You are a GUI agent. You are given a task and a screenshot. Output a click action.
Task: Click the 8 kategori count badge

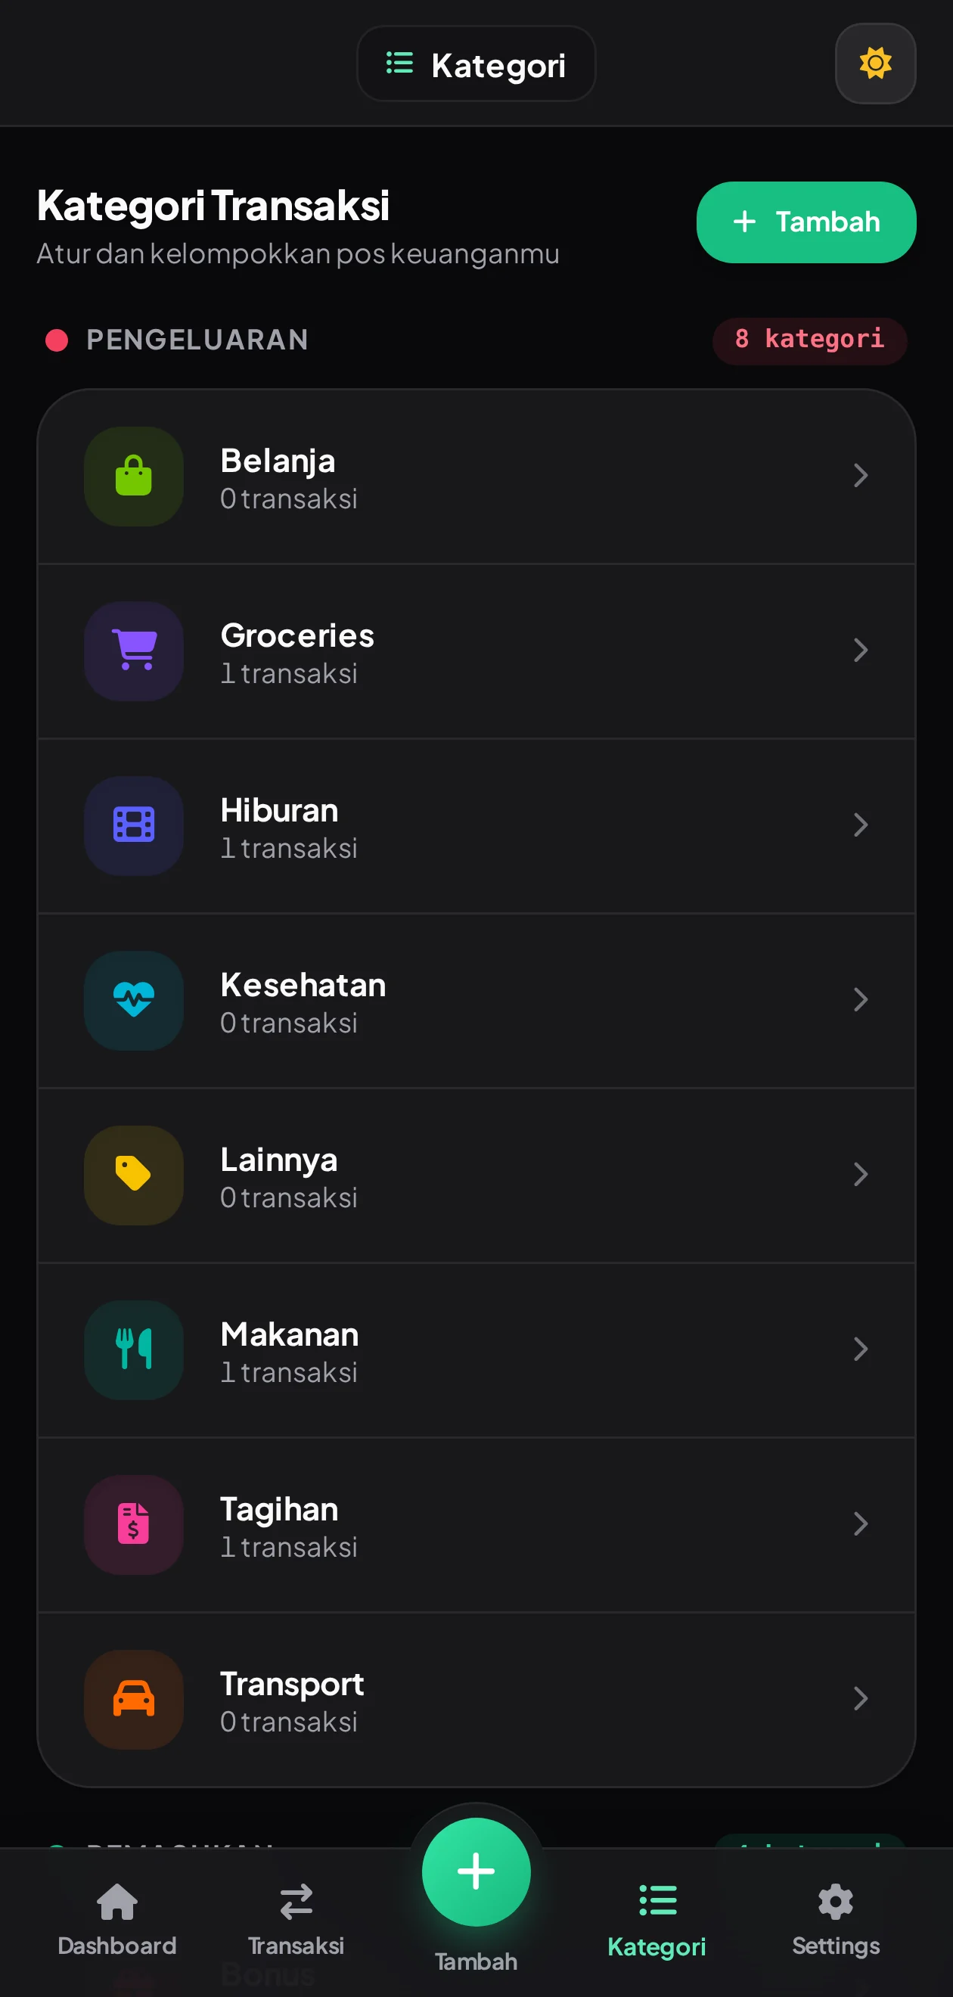point(809,340)
